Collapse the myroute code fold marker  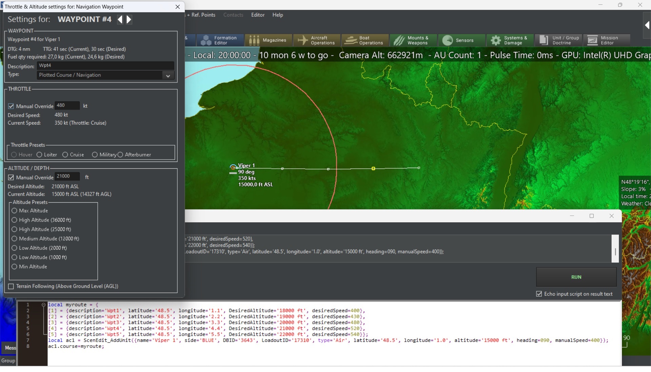click(43, 305)
